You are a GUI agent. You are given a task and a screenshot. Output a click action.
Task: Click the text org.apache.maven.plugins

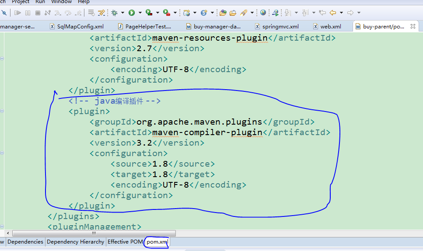[199, 122]
